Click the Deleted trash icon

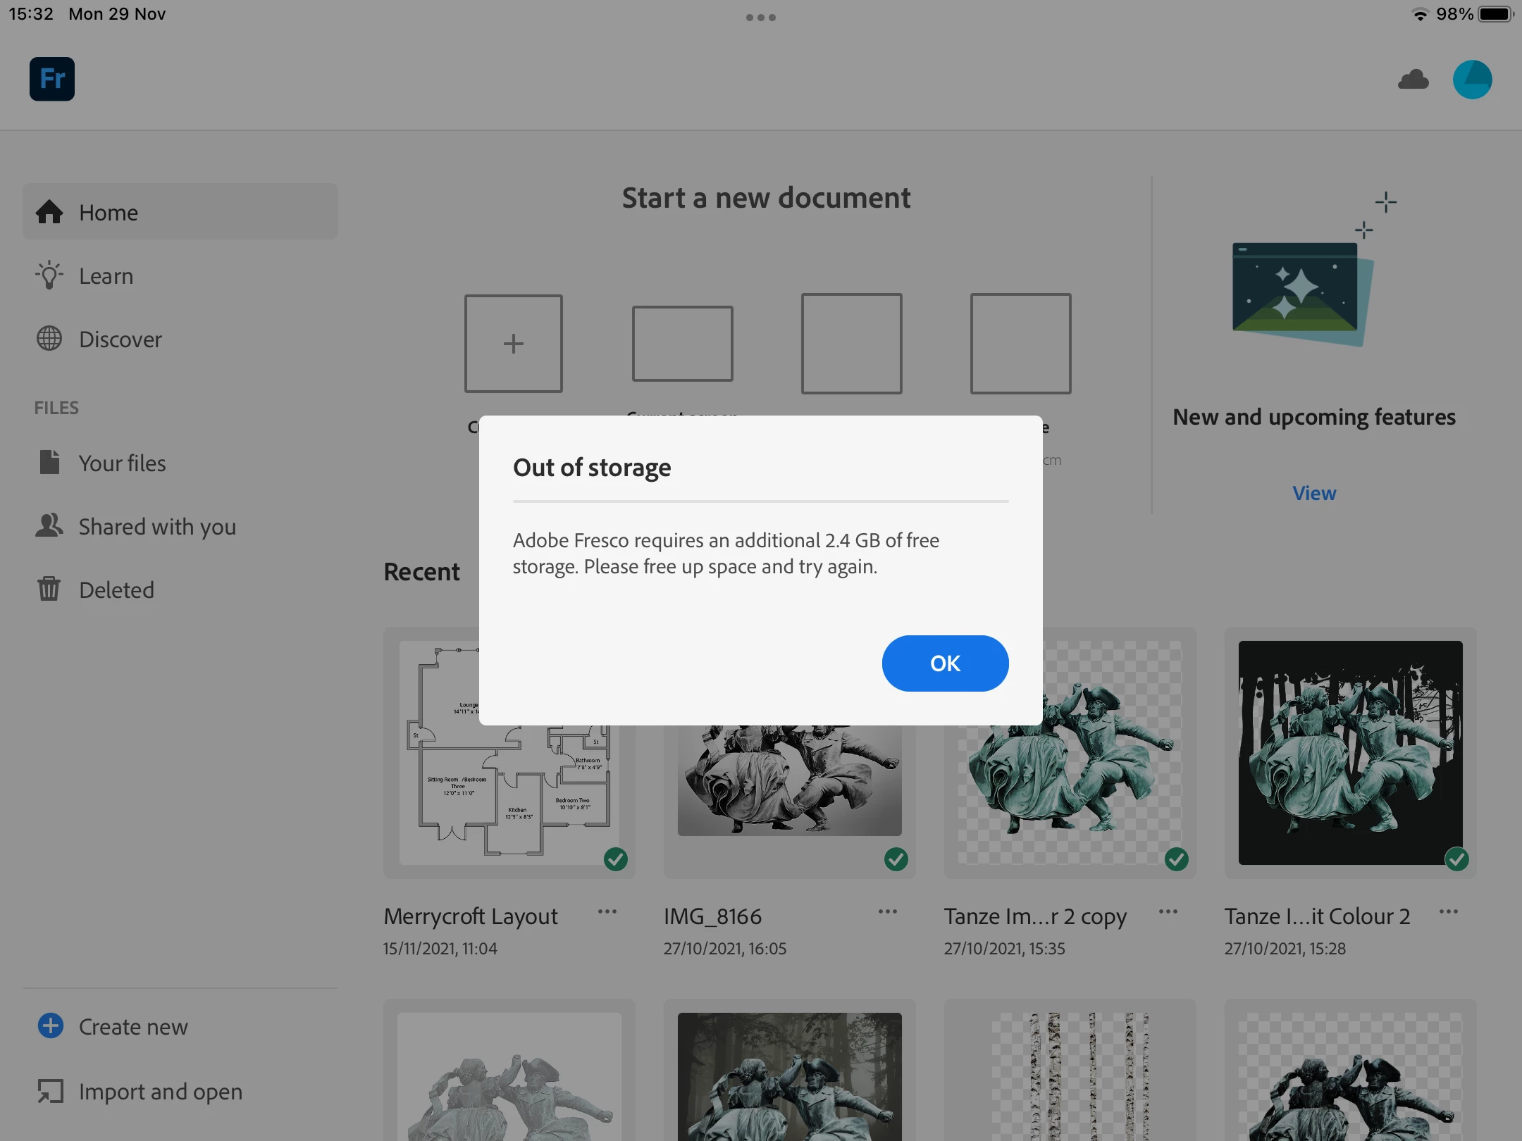(x=49, y=589)
